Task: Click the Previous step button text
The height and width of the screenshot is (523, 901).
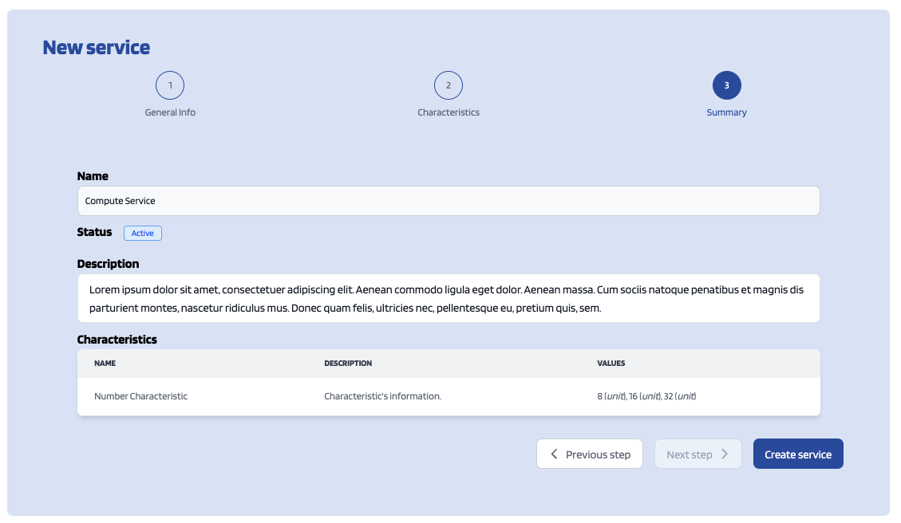Action: [598, 454]
